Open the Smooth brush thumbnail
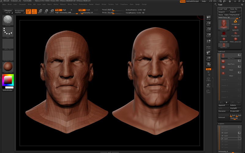 click(x=8, y=21)
